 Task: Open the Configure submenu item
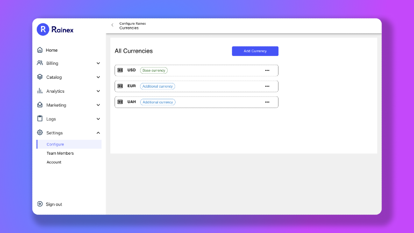[69, 144]
